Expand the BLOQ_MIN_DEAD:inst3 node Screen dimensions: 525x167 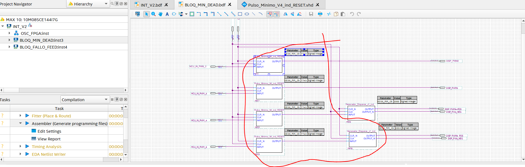click(9, 40)
